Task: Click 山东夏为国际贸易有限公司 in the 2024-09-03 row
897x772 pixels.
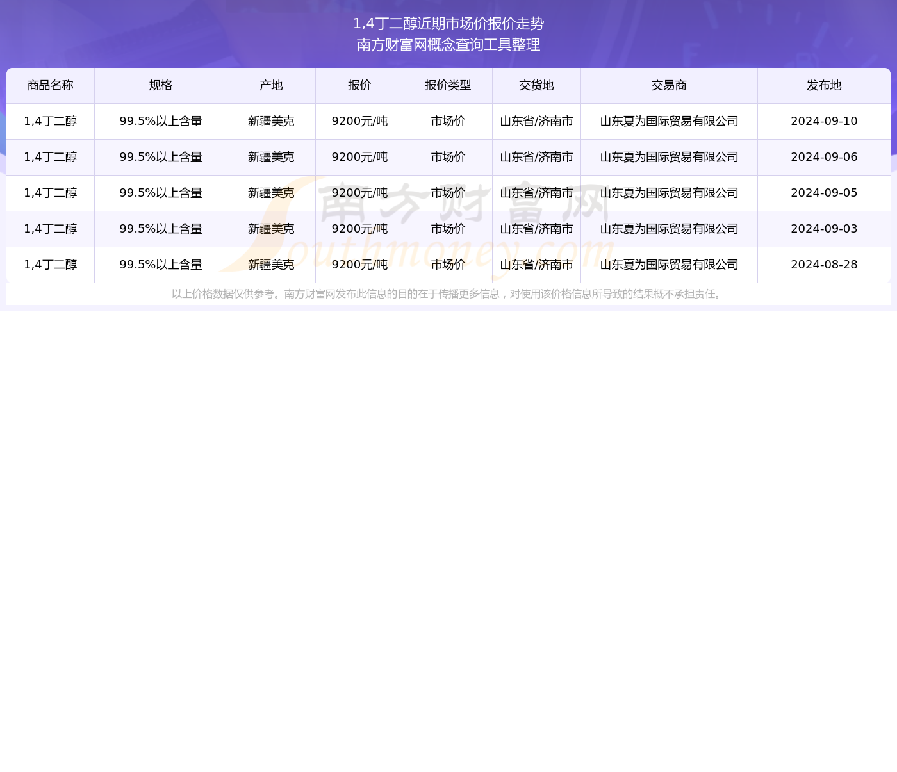Action: (669, 229)
